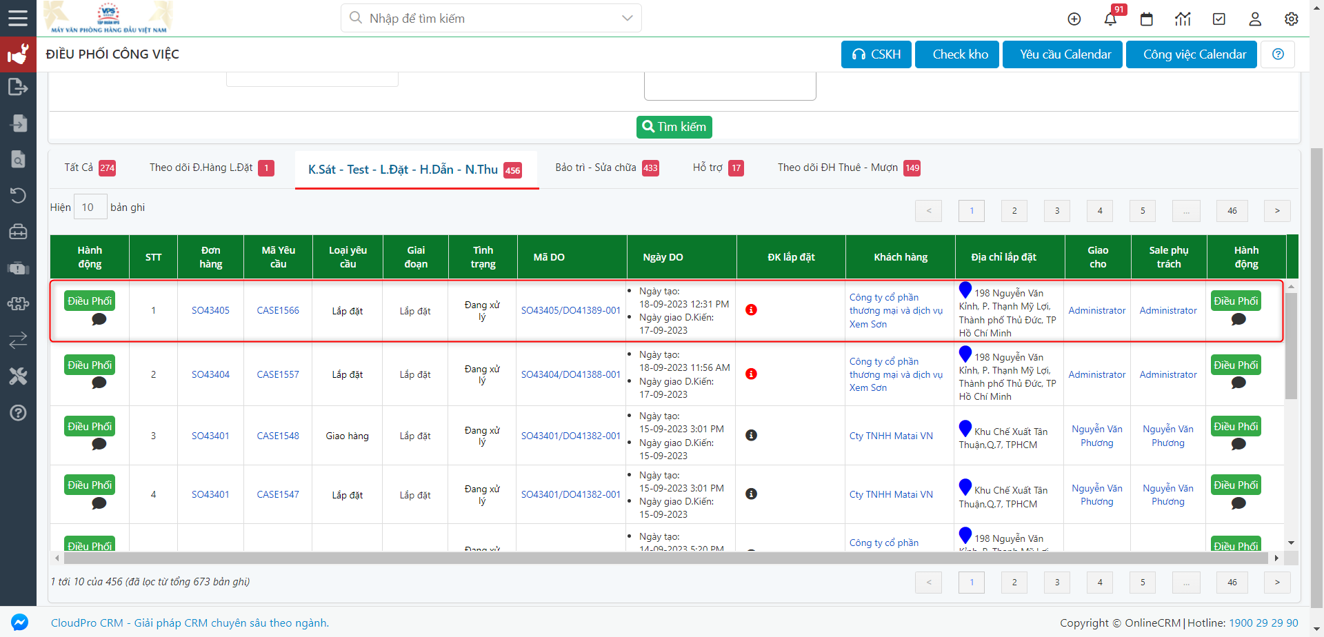Click the records per page field showing 10

[x=90, y=207]
